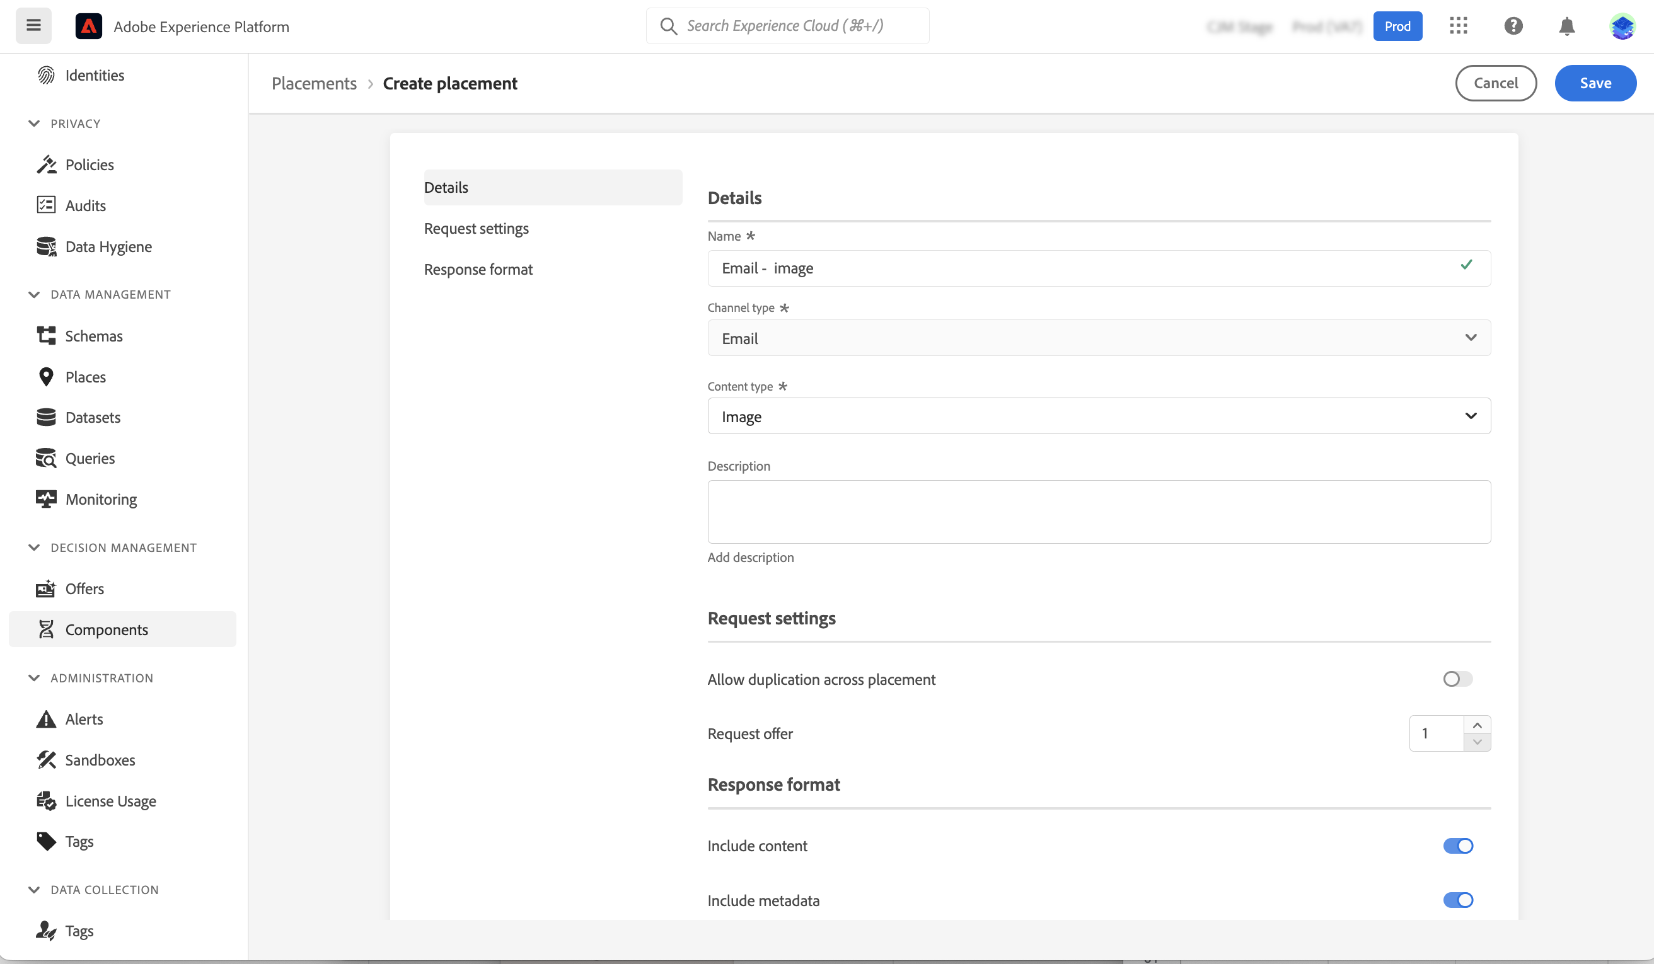Click the Sandboxes sidebar icon
This screenshot has height=964, width=1654.
[46, 759]
